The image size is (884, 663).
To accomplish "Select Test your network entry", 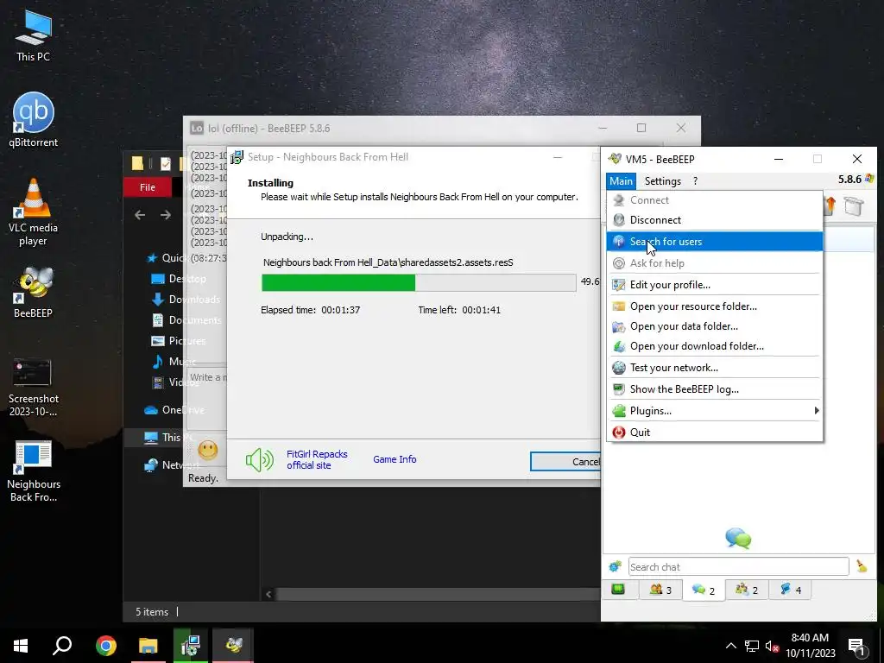I will pyautogui.click(x=714, y=368).
